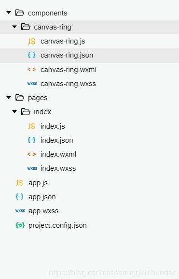Click the folder icon next to components
Viewport: 179px width, 279px height.
(x=19, y=13)
